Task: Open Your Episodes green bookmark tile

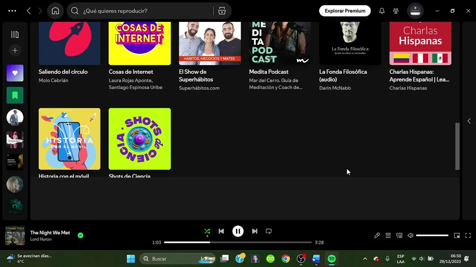Action: click(15, 95)
